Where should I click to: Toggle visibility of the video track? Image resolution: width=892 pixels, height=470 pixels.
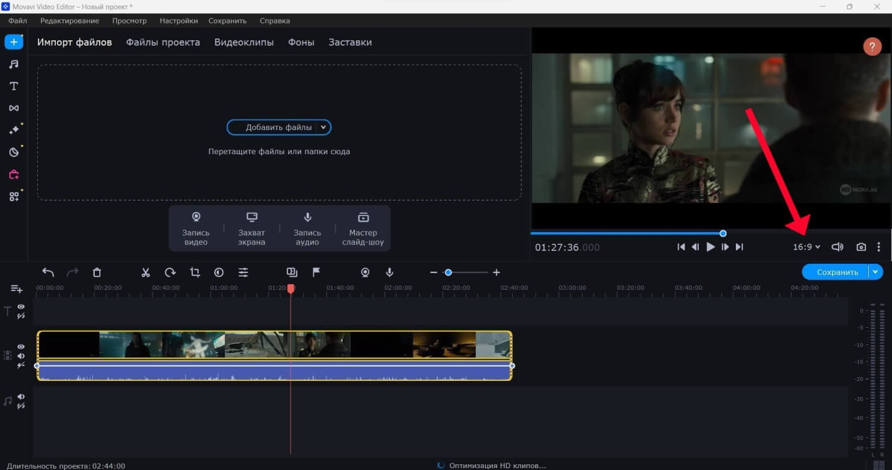[21, 347]
